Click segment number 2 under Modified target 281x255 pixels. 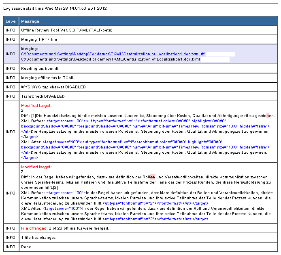tap(22, 111)
